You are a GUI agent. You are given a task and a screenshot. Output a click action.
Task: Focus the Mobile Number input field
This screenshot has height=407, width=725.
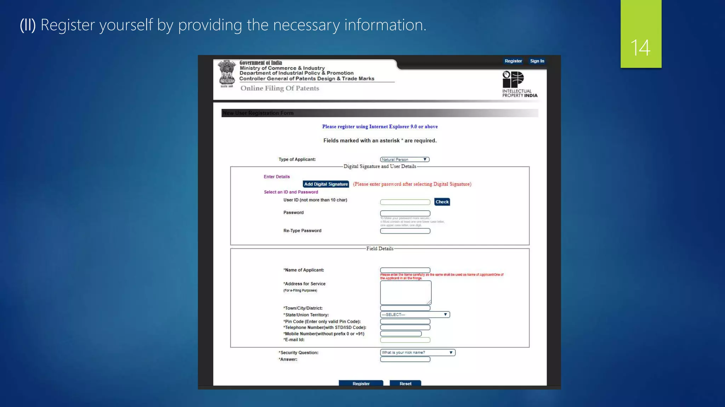(x=401, y=334)
